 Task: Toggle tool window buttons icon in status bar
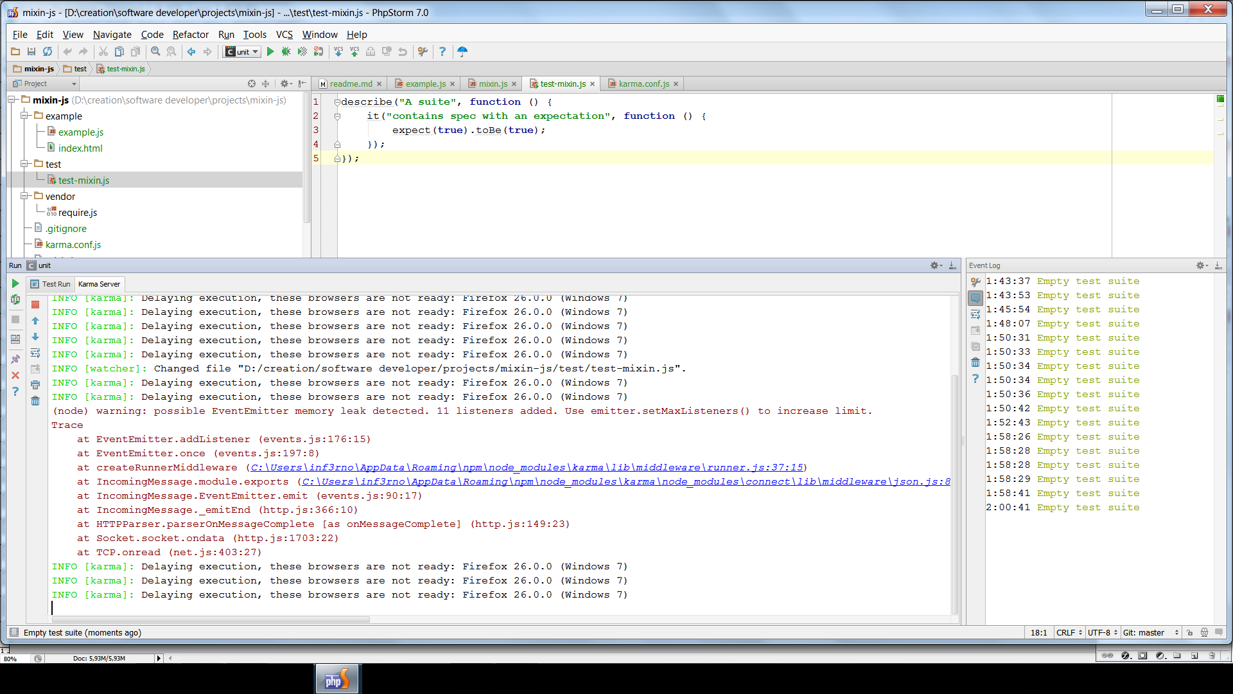14,632
